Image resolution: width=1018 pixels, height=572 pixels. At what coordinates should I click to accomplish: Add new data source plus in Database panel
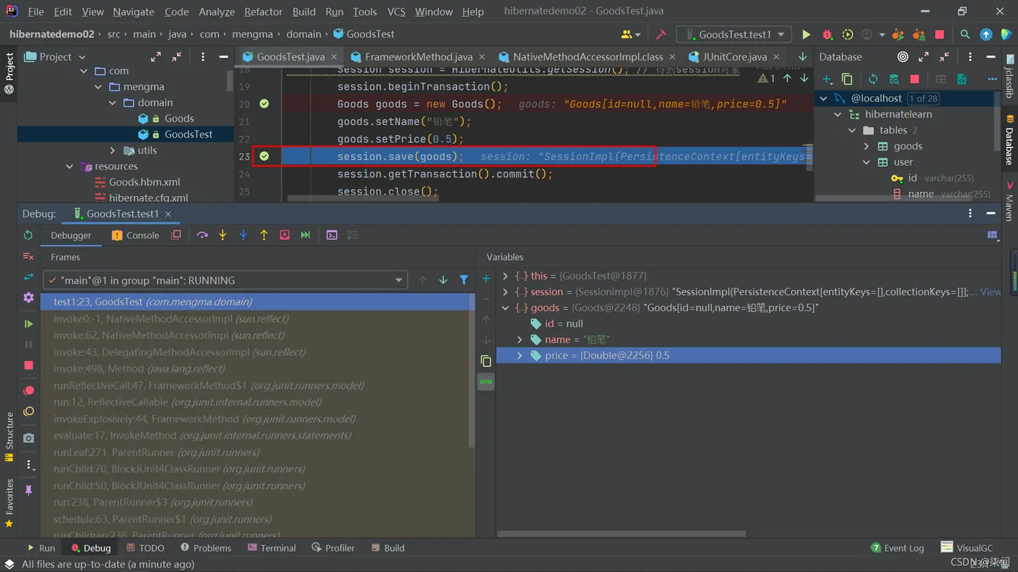pyautogui.click(x=827, y=79)
